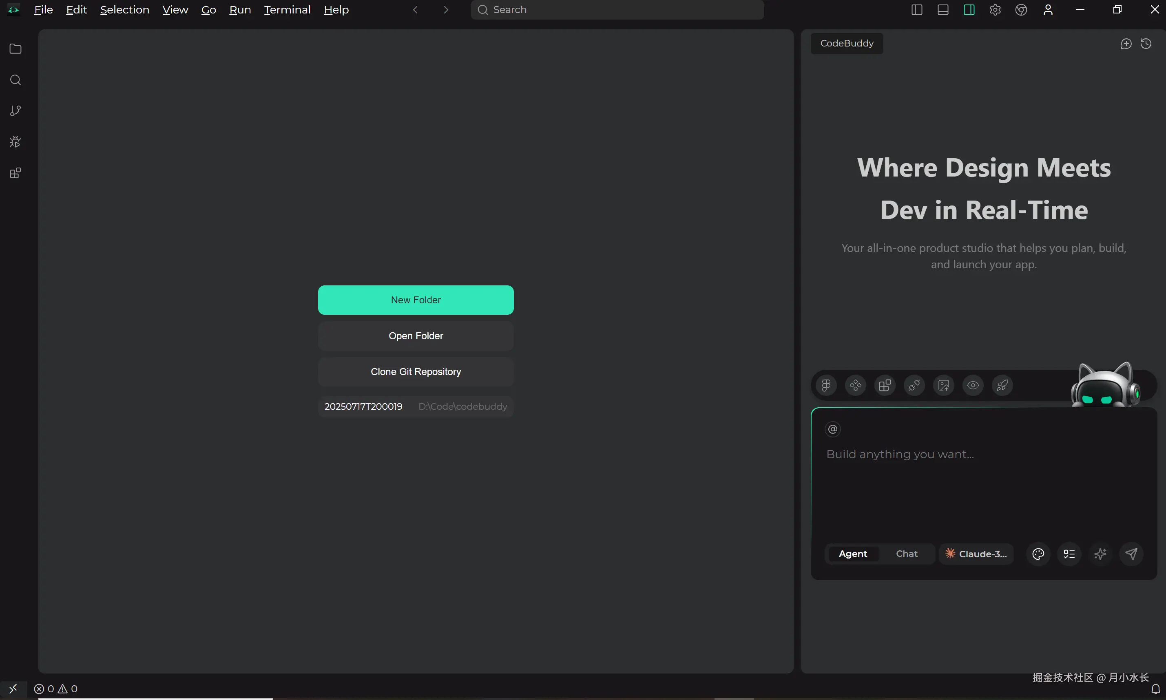Click the image upload icon
The width and height of the screenshot is (1166, 700).
click(x=943, y=385)
